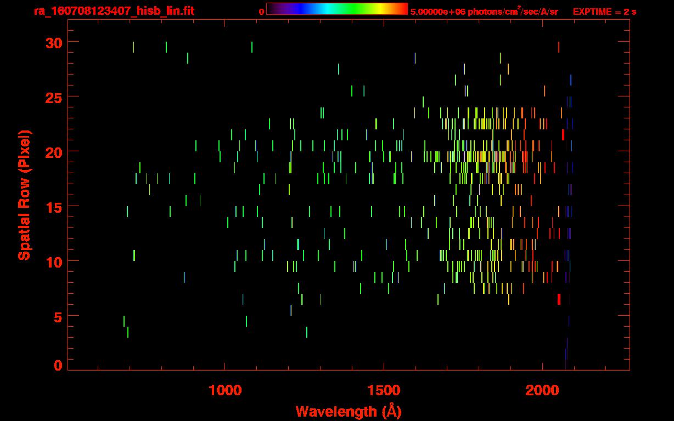Select the thick red pixel between rows 20 and 25
This screenshot has width=674, height=421.
563,135
